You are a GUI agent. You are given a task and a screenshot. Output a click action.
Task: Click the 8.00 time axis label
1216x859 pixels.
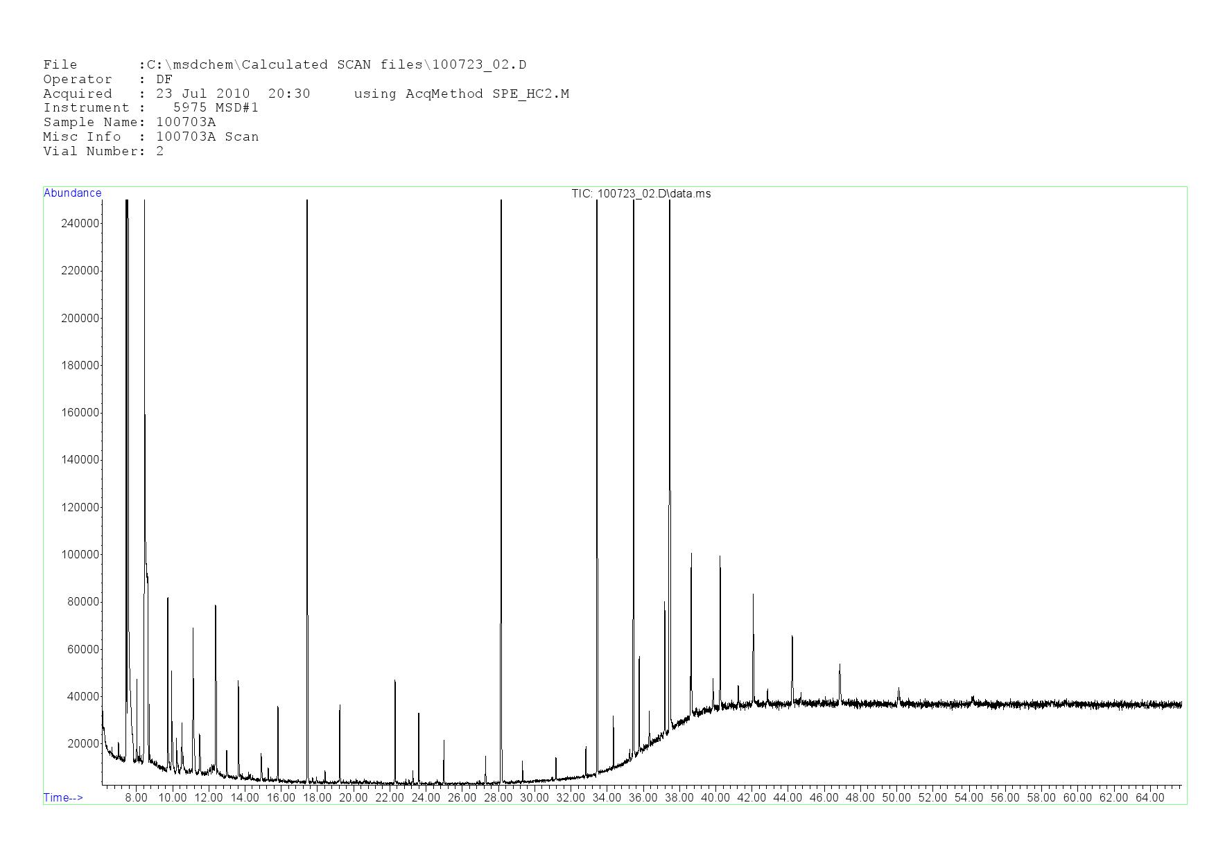136,798
